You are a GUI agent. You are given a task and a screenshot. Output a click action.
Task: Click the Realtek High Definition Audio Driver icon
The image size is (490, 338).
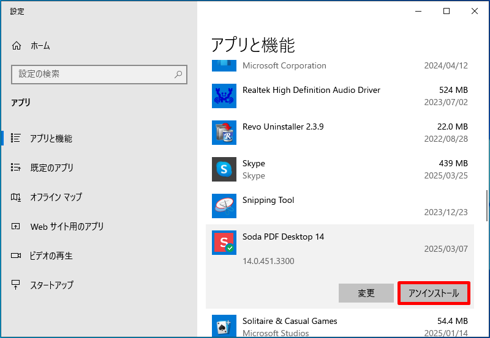(x=224, y=96)
